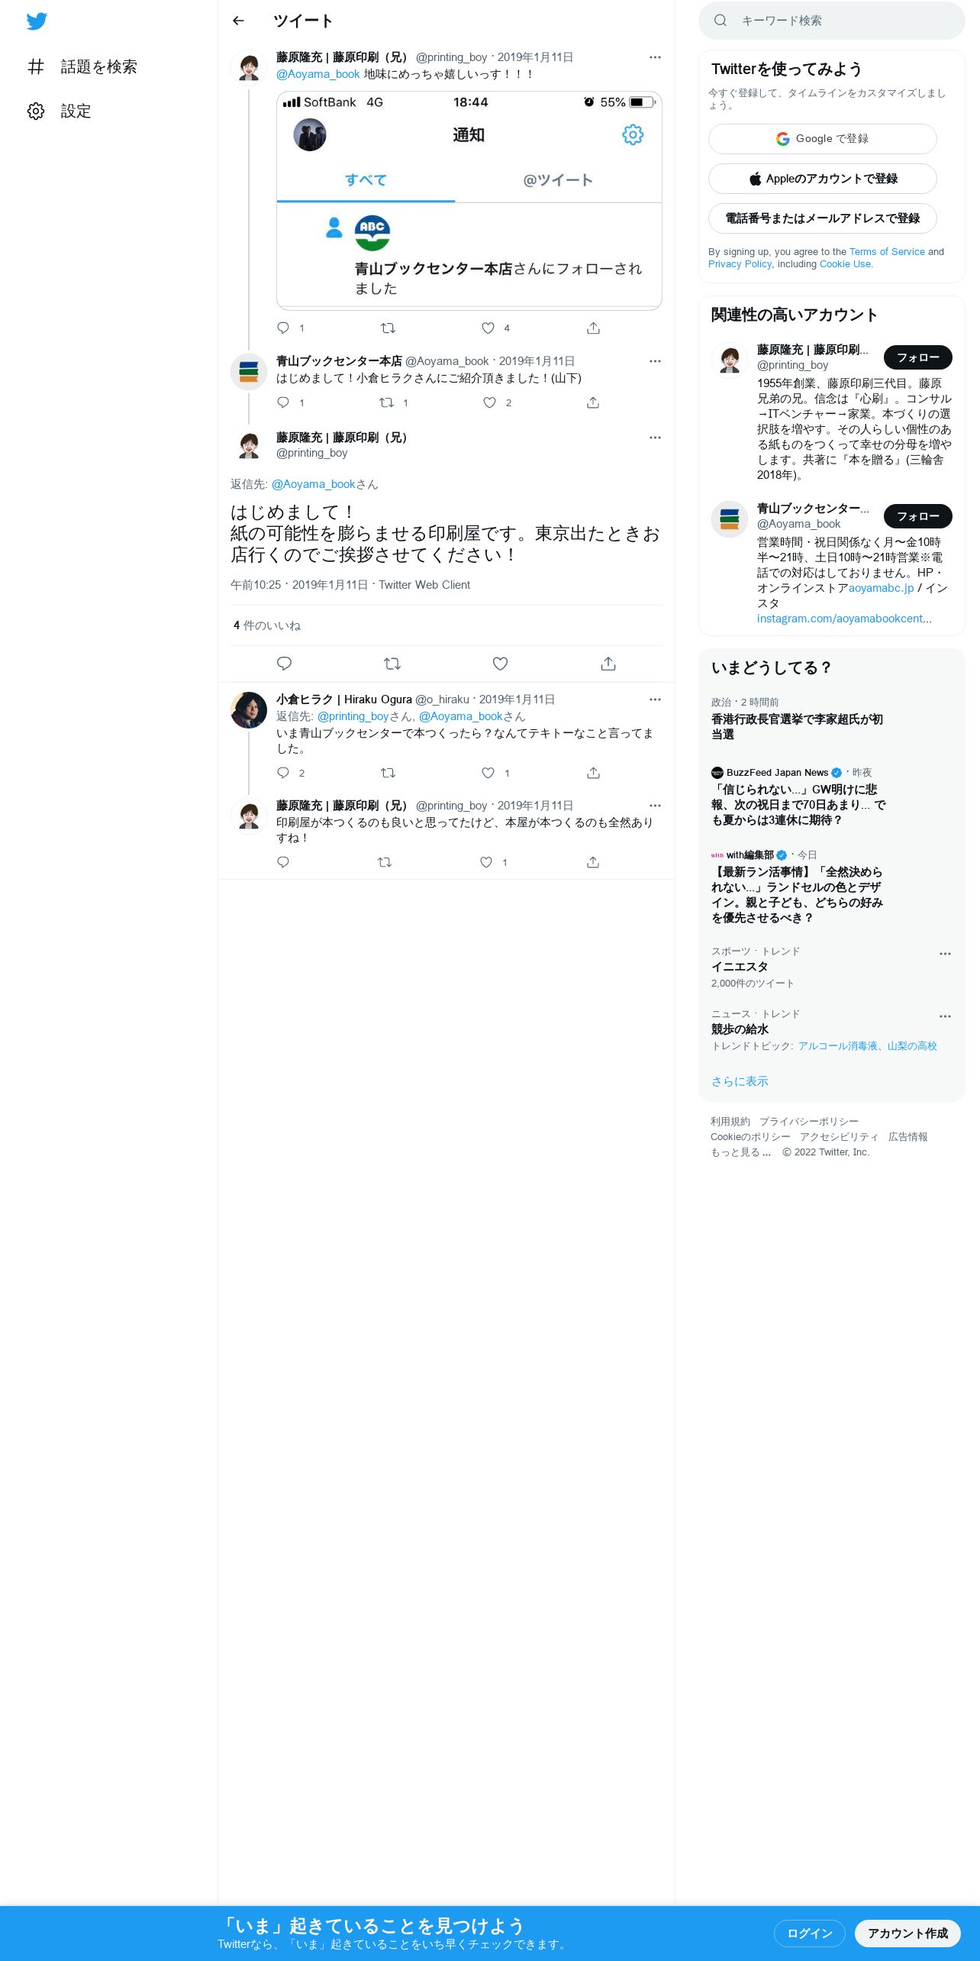Open Cookieのポリシー footer link
This screenshot has height=1961, width=980.
pyautogui.click(x=750, y=1137)
